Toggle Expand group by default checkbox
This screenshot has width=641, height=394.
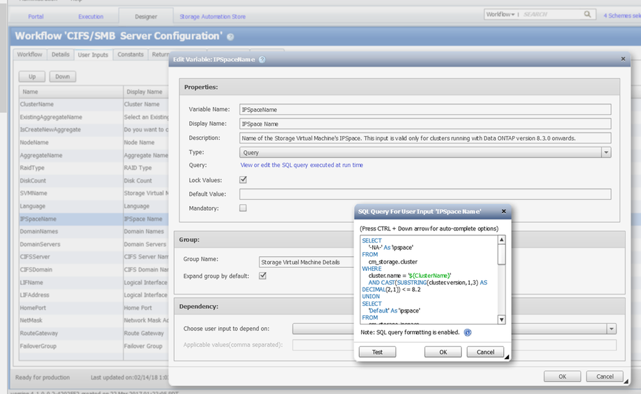pos(262,276)
